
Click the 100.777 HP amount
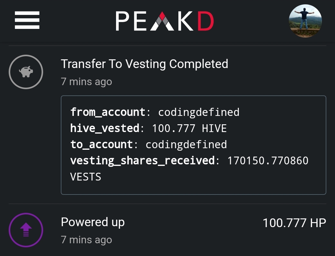[294, 223]
